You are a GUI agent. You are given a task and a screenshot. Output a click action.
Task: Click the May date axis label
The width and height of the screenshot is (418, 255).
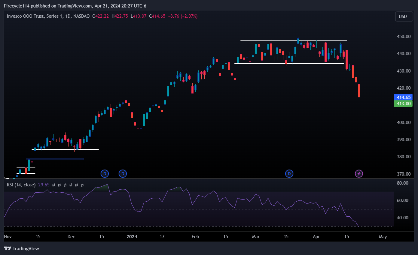click(x=383, y=237)
